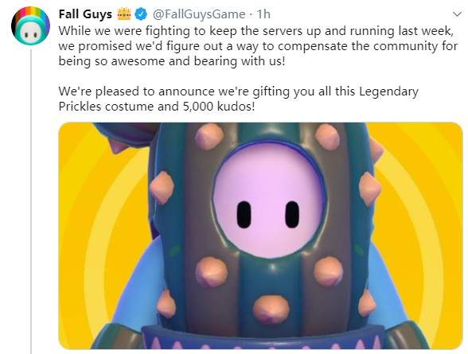The image size is (468, 354).
Task: Click the character's left black eye
Action: click(x=244, y=215)
